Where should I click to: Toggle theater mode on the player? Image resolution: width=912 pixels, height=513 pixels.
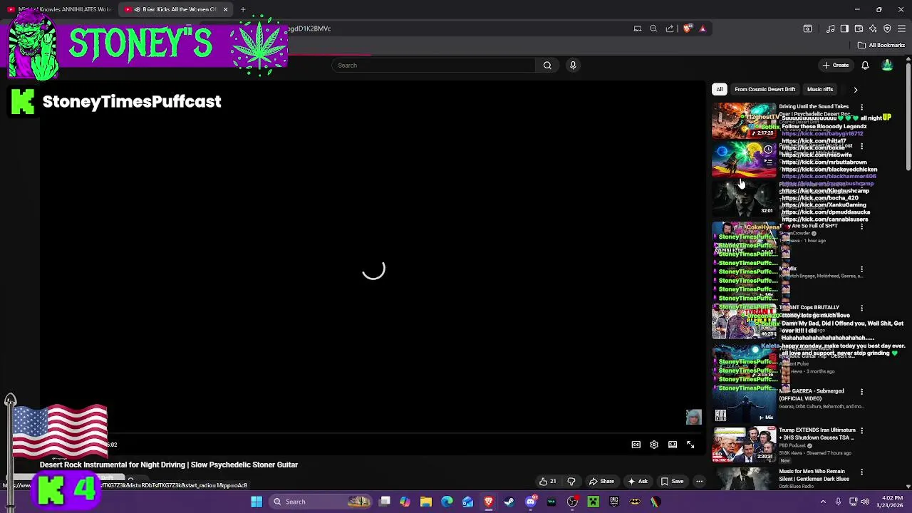(x=673, y=445)
